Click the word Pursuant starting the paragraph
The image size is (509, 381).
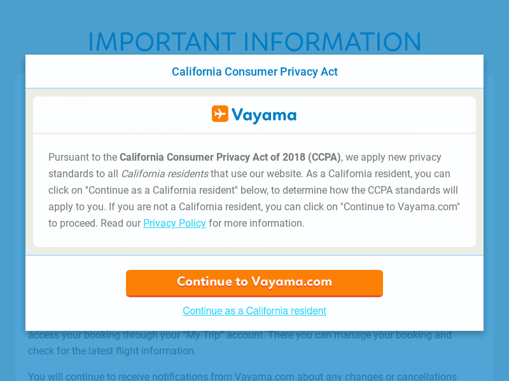(67, 157)
